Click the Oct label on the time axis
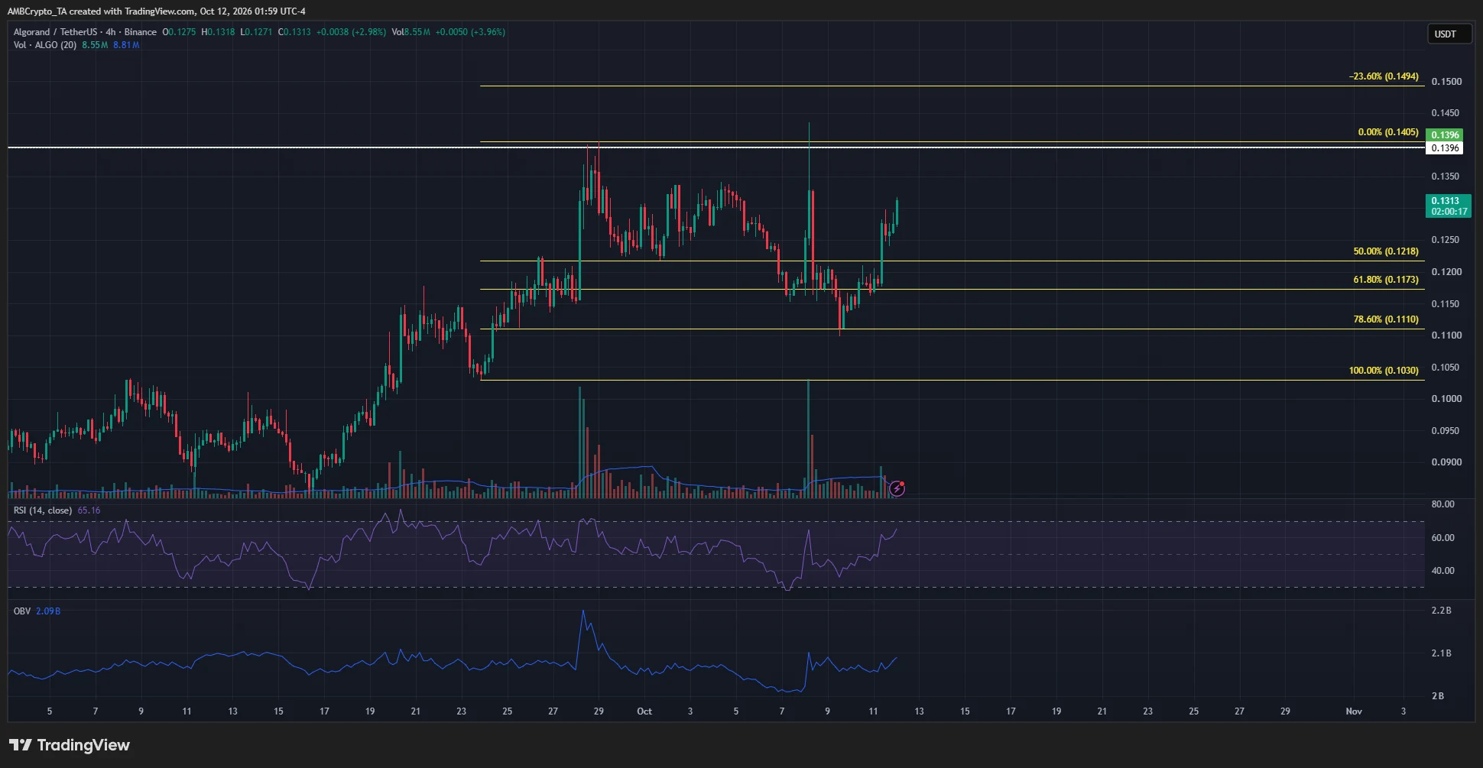 644,711
